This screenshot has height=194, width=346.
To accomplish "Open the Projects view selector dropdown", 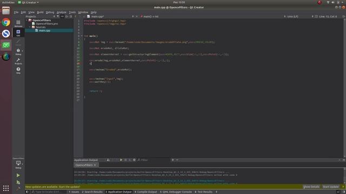I will click(x=40, y=17).
